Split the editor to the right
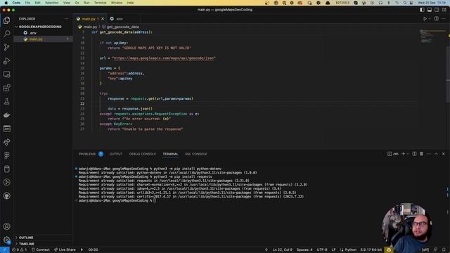450x253 pixels. click(x=436, y=19)
